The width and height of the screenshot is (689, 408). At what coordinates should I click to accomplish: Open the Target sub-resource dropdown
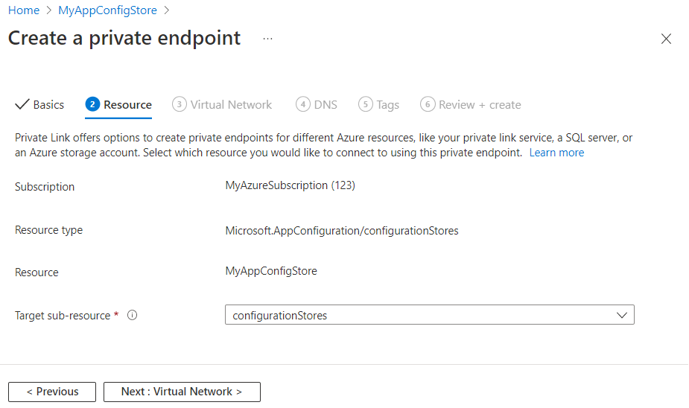click(x=429, y=315)
